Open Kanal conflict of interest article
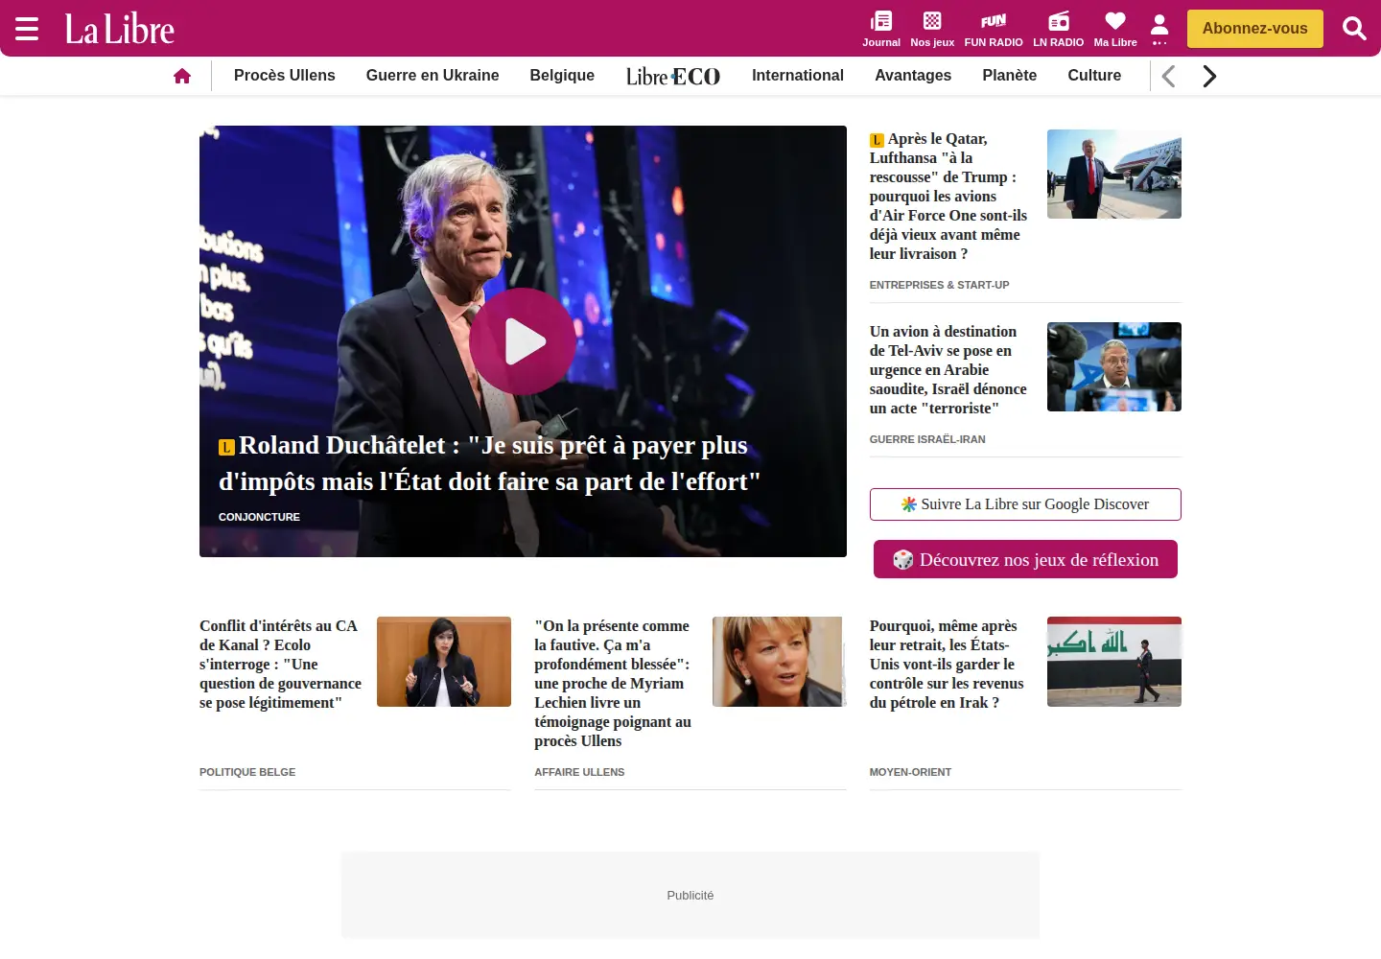This screenshot has width=1381, height=959. point(280,665)
